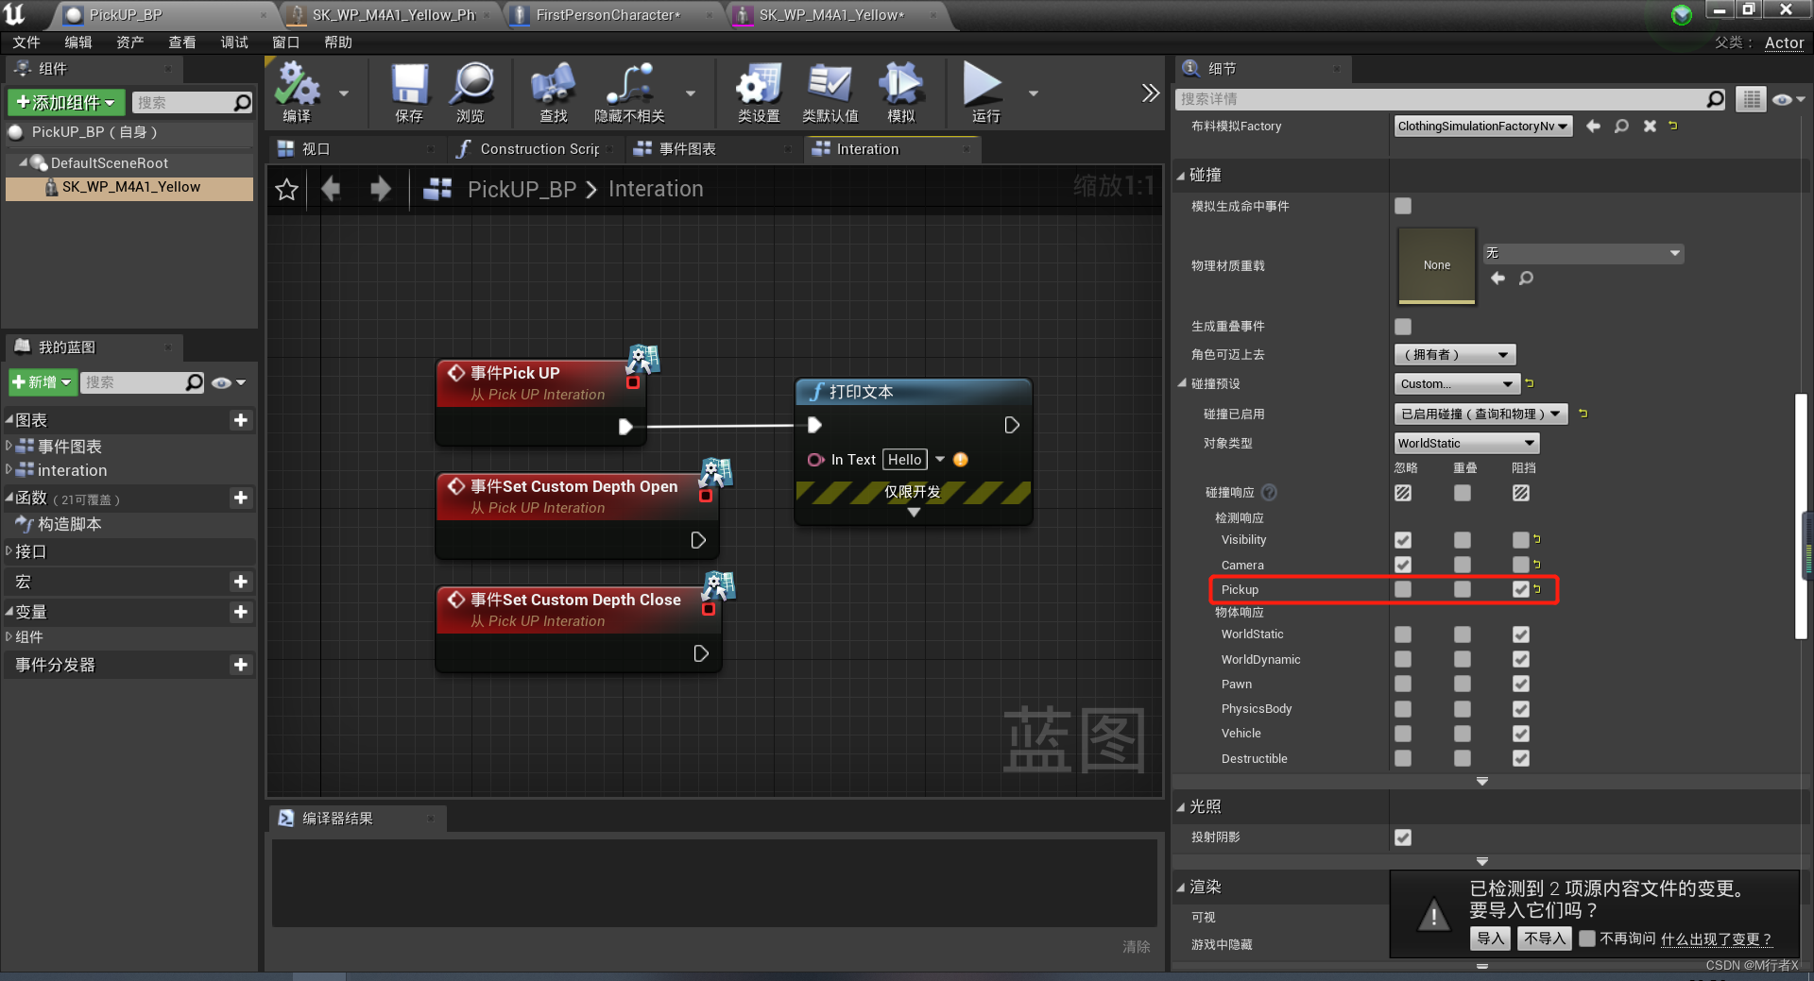Open 物理材质重载 无 dropdown

click(1583, 253)
